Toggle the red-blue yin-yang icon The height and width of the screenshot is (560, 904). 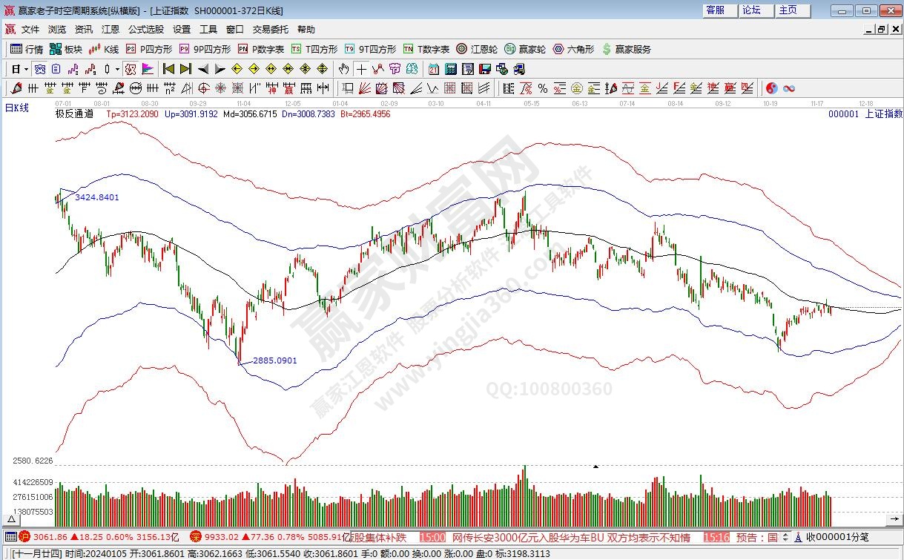(771, 88)
